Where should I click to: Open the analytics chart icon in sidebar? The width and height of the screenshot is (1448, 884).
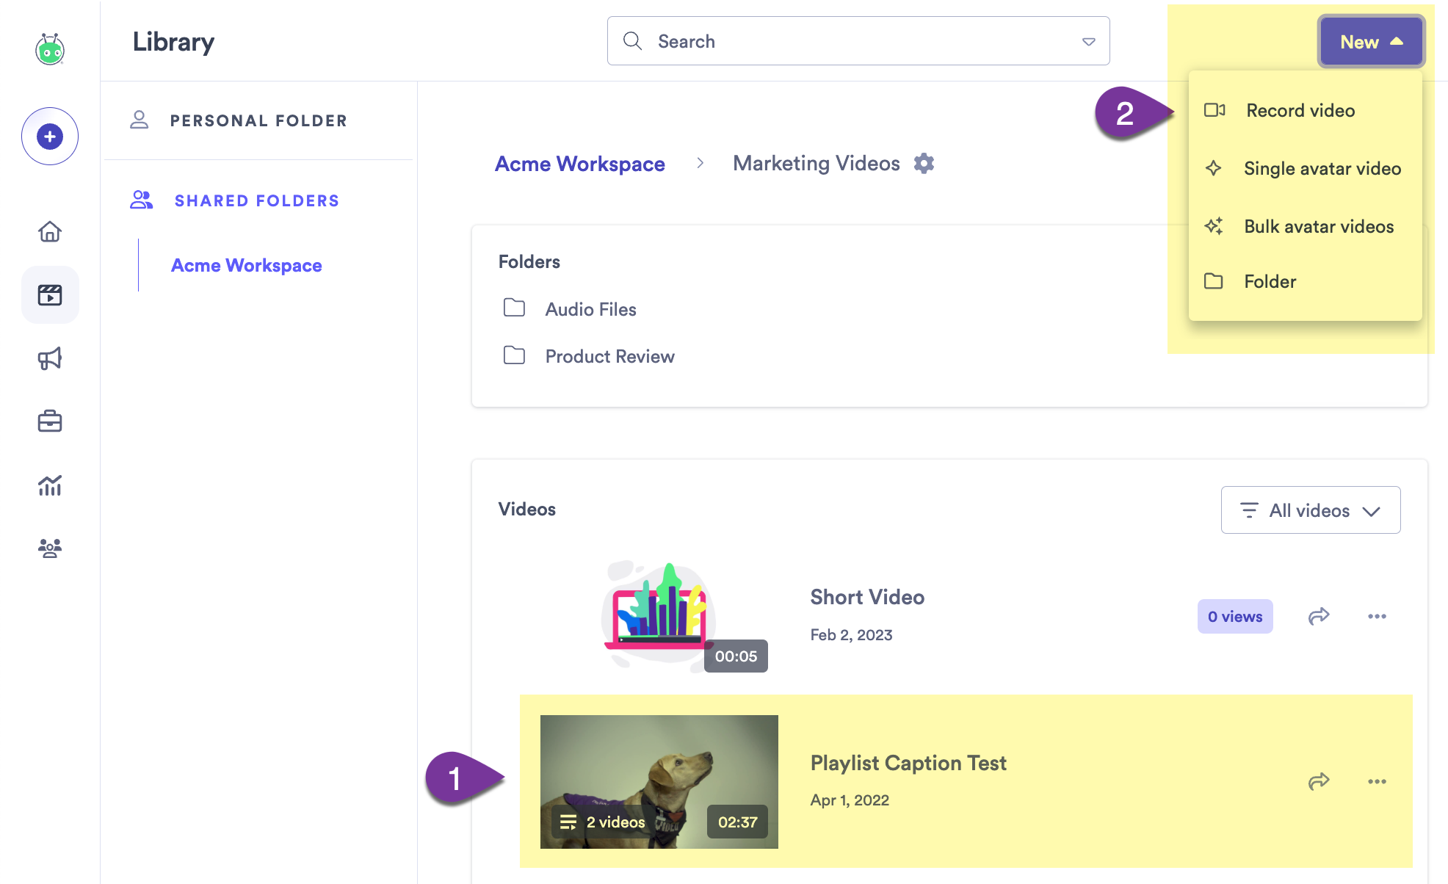[x=50, y=485]
